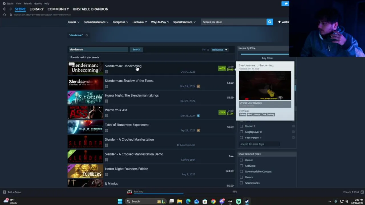This screenshot has width=365, height=205.
Task: Show hidden system tray icons
Action: [330, 202]
